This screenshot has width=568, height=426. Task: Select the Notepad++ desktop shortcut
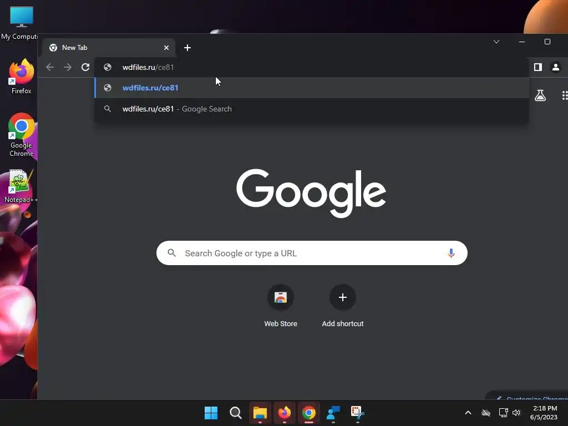(x=21, y=186)
